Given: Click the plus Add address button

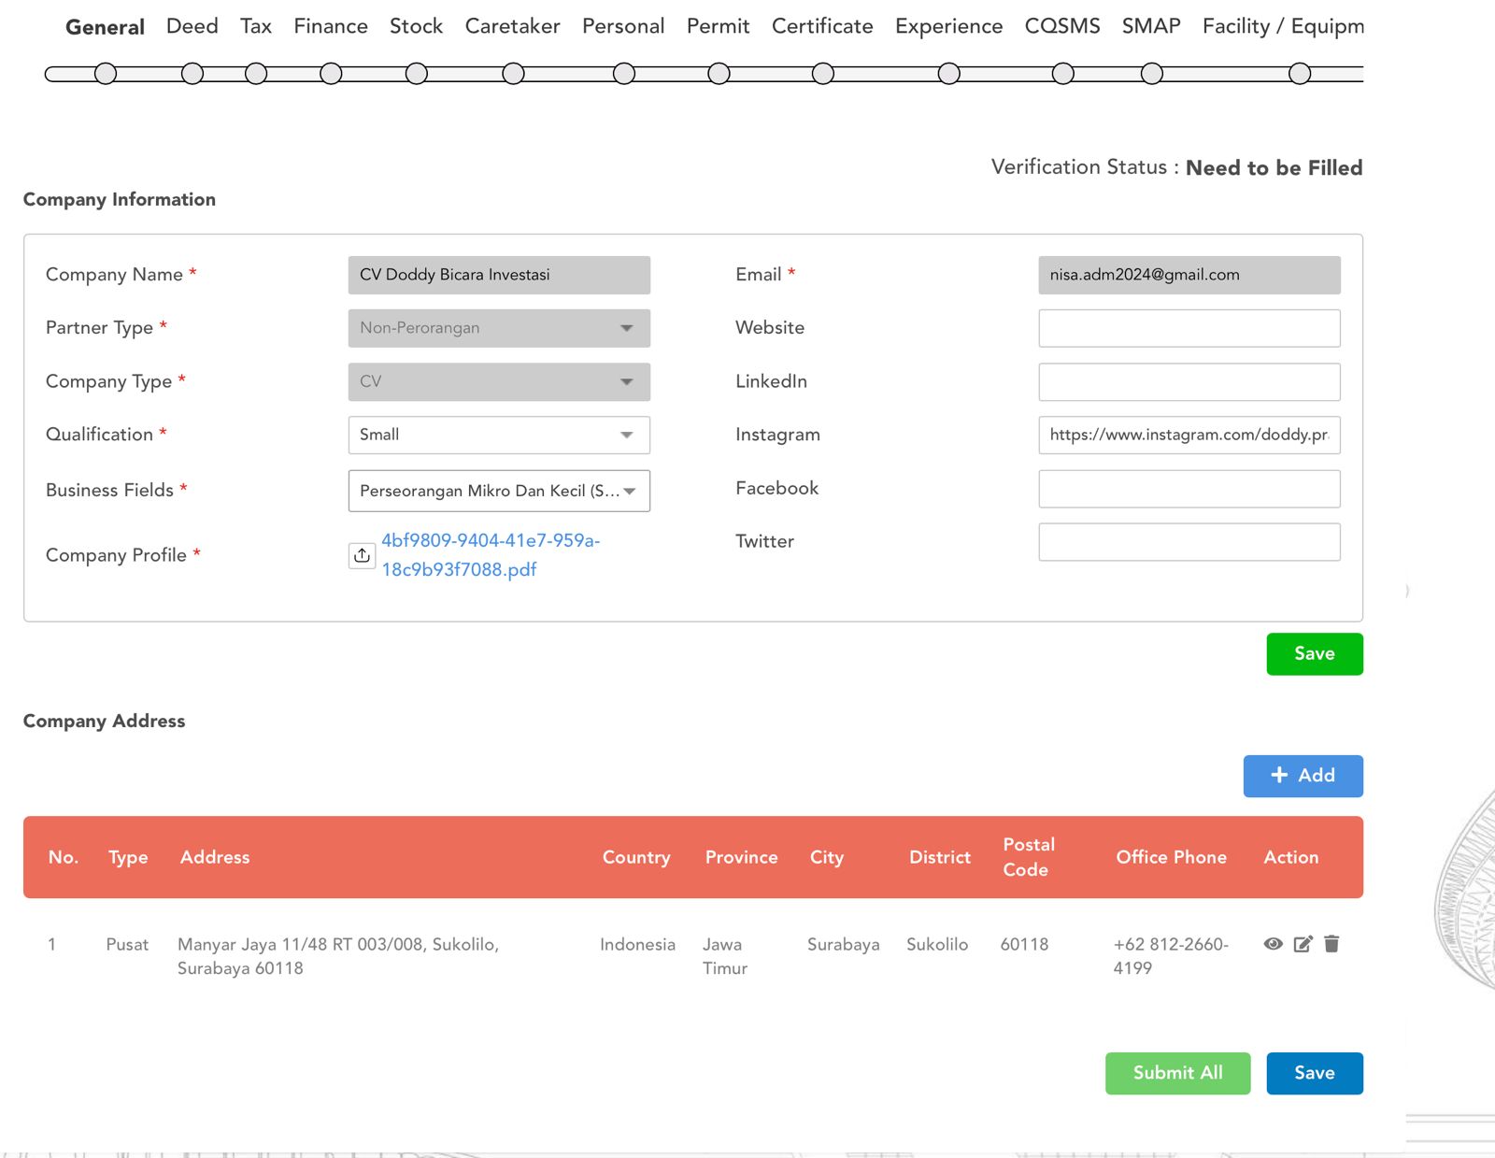Looking at the screenshot, I should pos(1303,776).
